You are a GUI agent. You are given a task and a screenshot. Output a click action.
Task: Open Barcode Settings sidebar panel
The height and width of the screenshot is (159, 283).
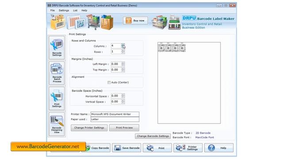tap(57, 48)
